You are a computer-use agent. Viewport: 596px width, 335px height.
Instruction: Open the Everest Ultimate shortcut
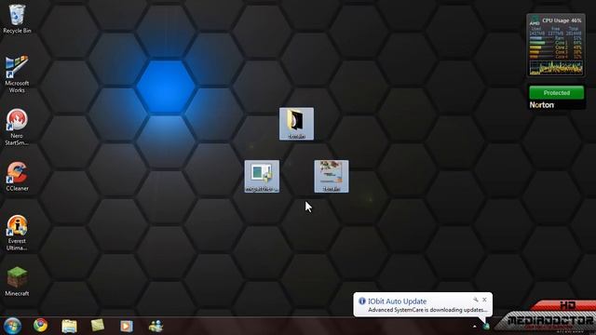[x=17, y=232]
